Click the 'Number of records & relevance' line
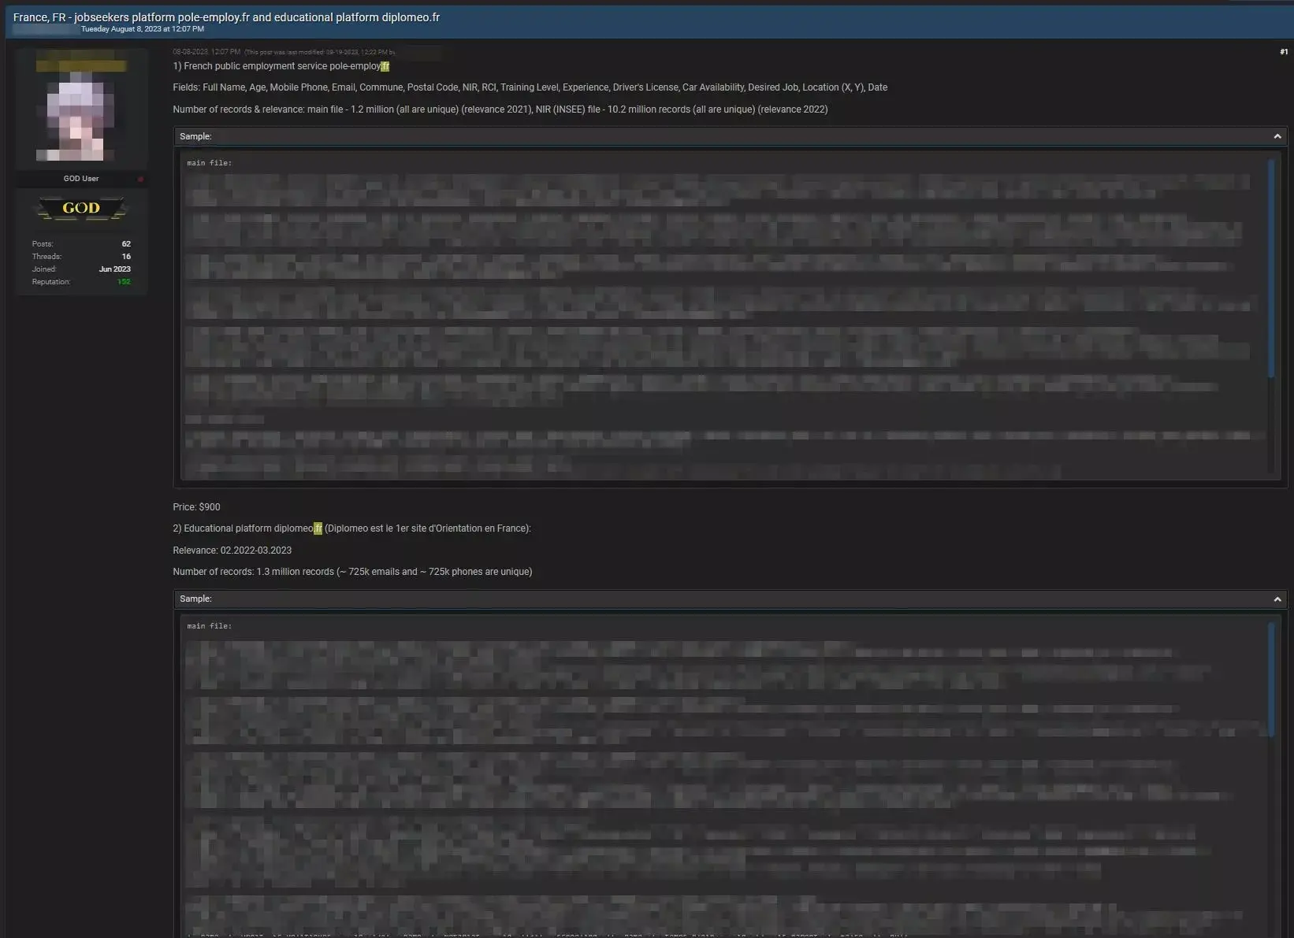The height and width of the screenshot is (938, 1294). pyautogui.click(x=500, y=109)
